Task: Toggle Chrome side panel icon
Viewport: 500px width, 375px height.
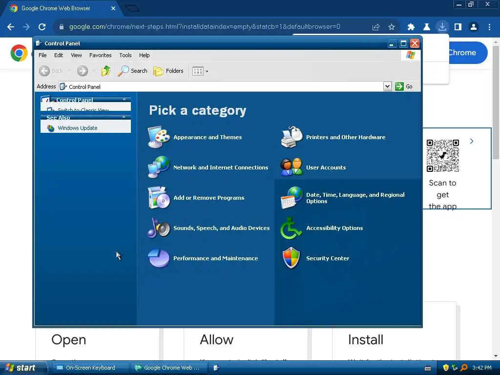Action: pyautogui.click(x=458, y=27)
